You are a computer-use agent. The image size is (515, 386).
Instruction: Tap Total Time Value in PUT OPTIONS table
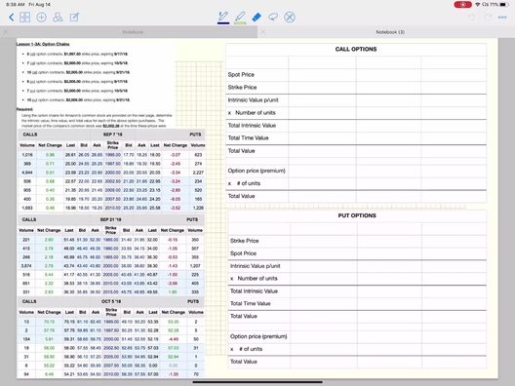tap(251, 303)
